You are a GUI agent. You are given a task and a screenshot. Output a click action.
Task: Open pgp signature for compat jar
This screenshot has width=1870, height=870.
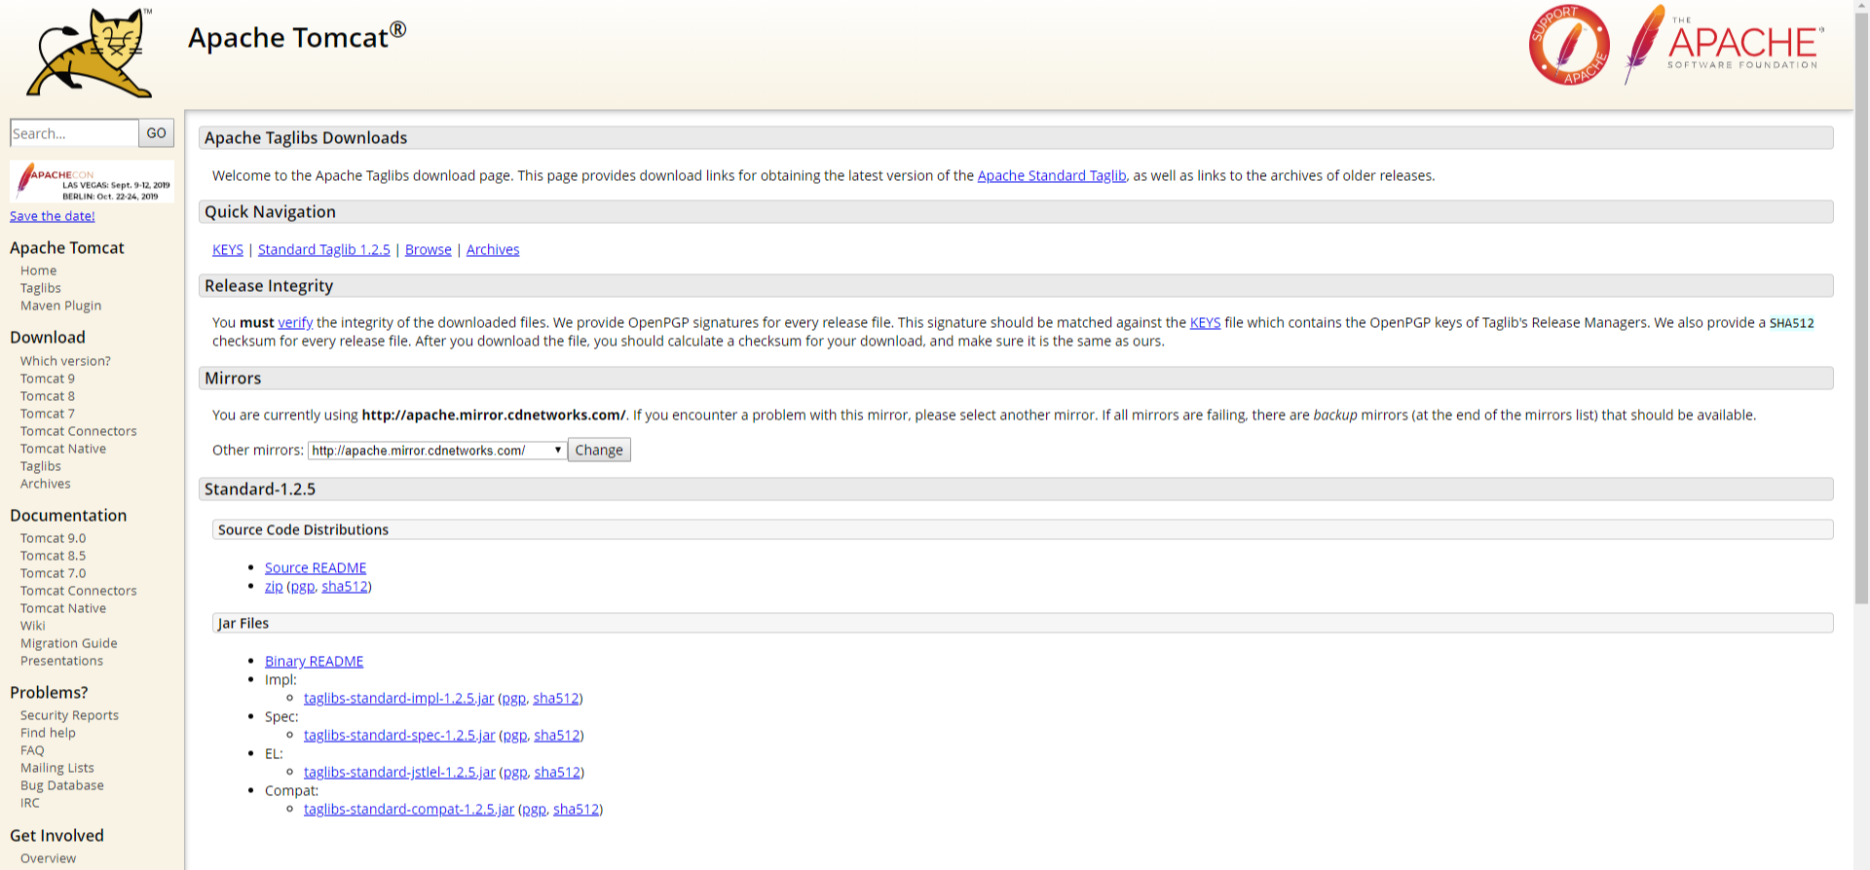pyautogui.click(x=535, y=810)
